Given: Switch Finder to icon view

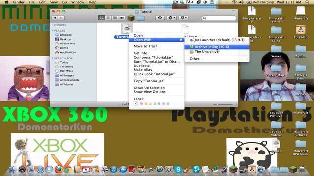Looking at the screenshot, I should [102, 18].
